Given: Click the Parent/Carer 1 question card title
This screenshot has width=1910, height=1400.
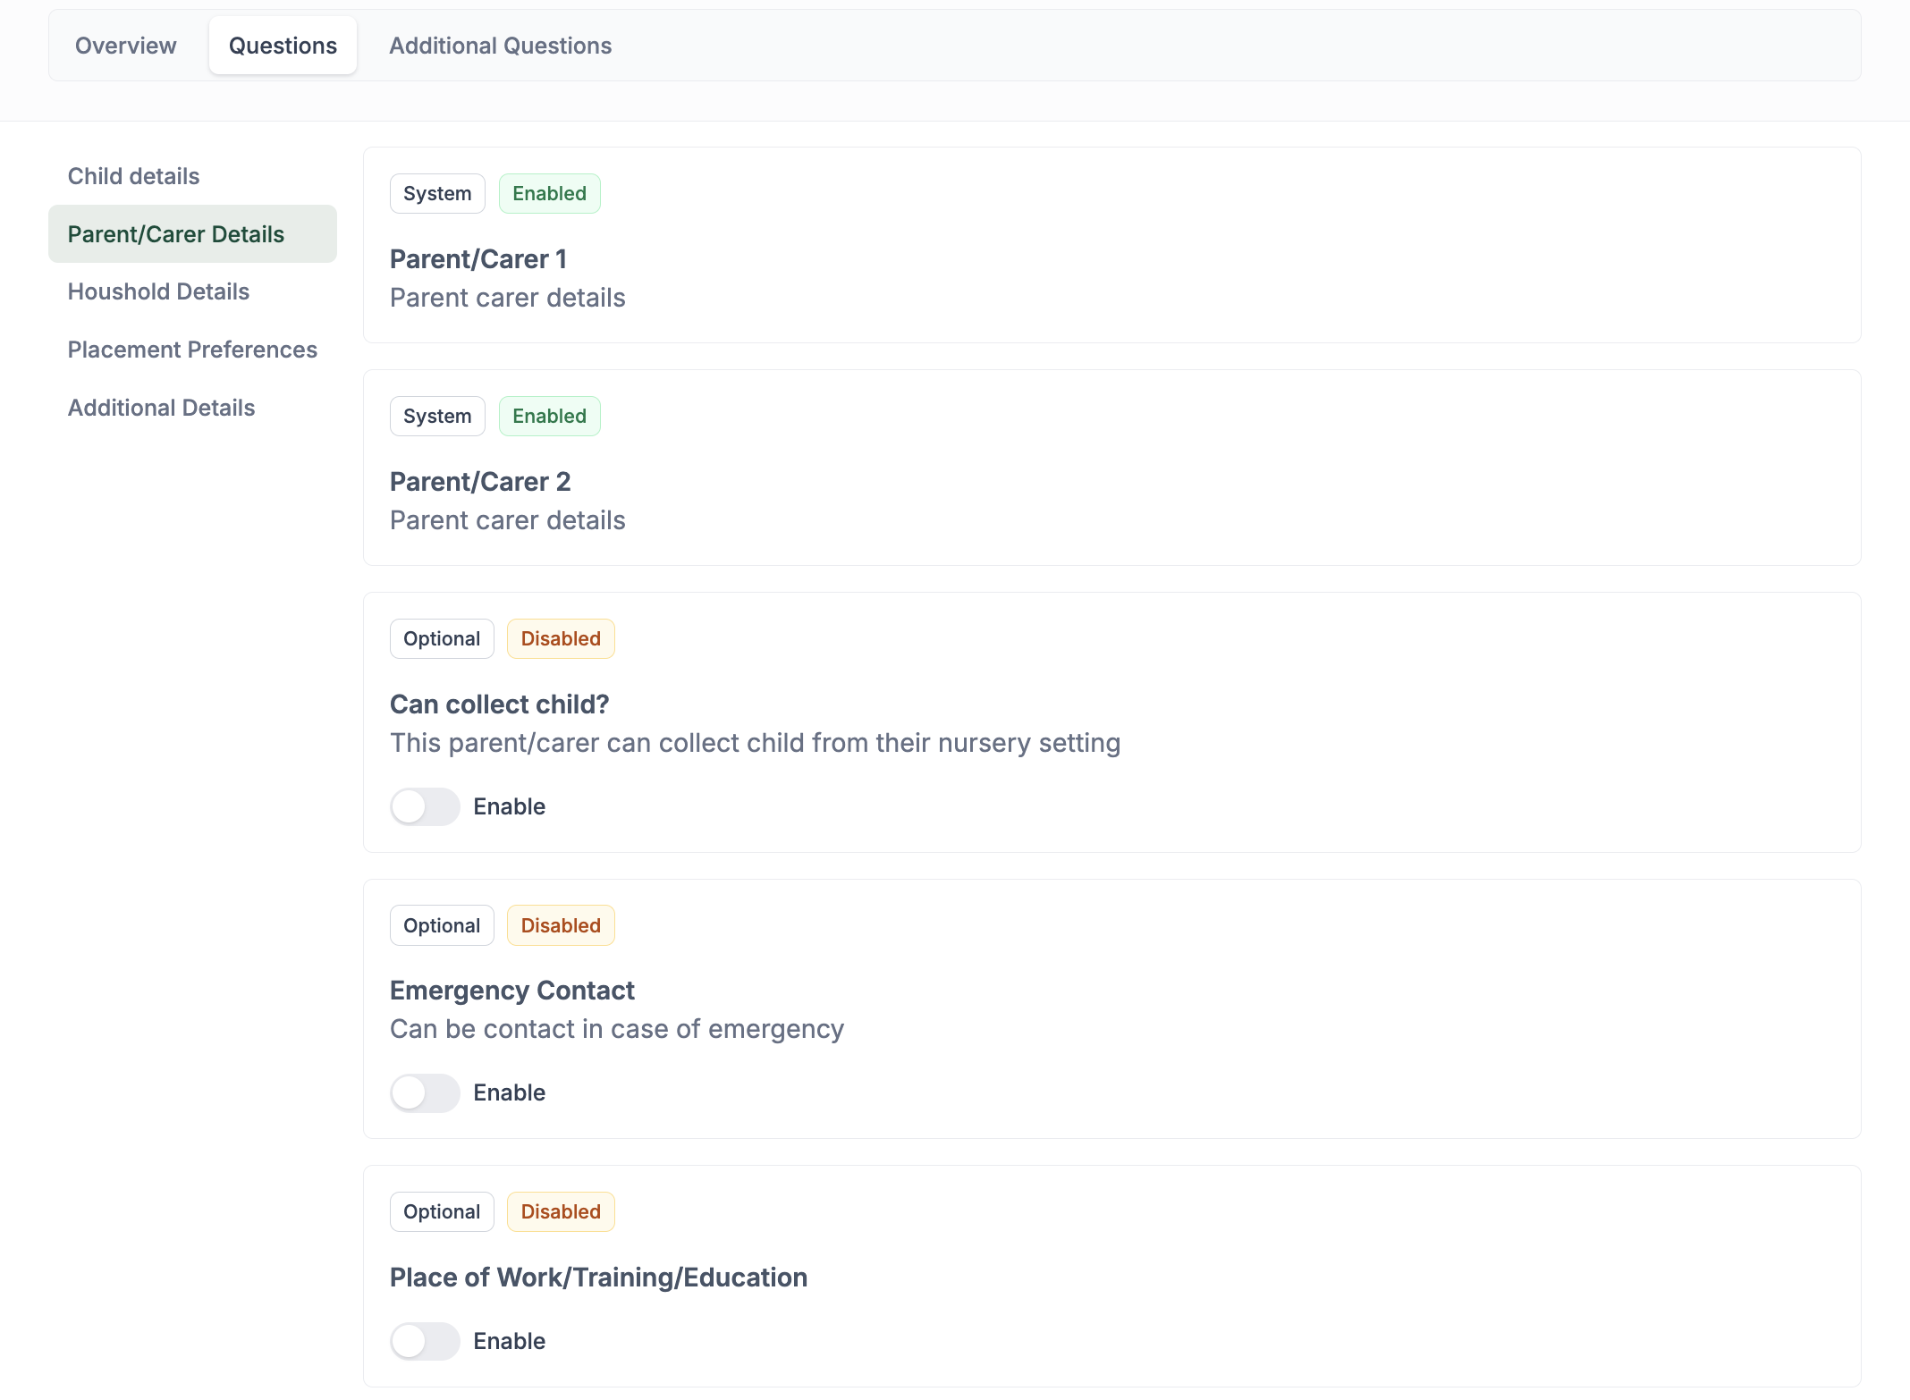Looking at the screenshot, I should tap(478, 259).
